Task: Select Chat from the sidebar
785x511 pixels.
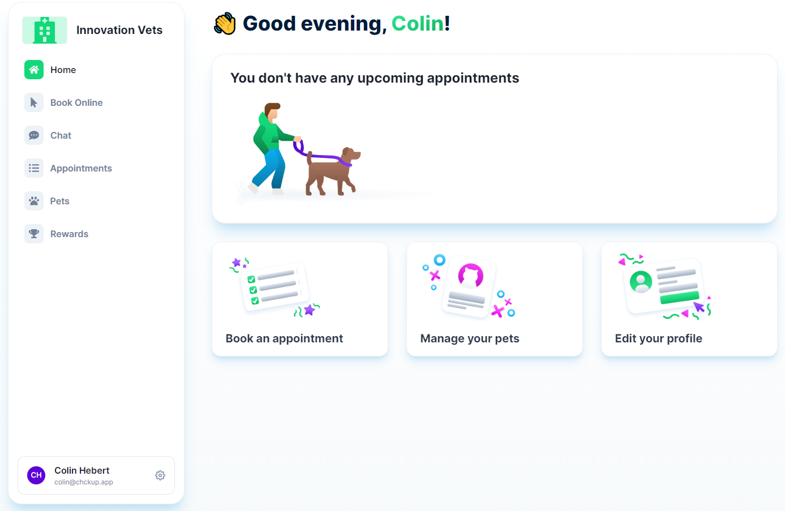Action: (x=61, y=135)
